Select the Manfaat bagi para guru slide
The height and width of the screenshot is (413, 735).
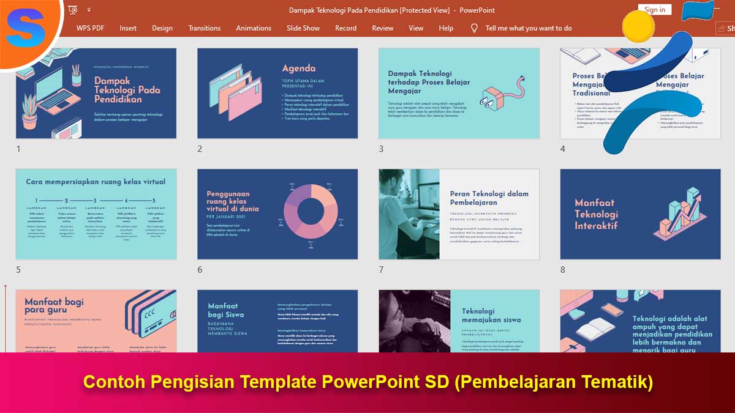click(96, 321)
